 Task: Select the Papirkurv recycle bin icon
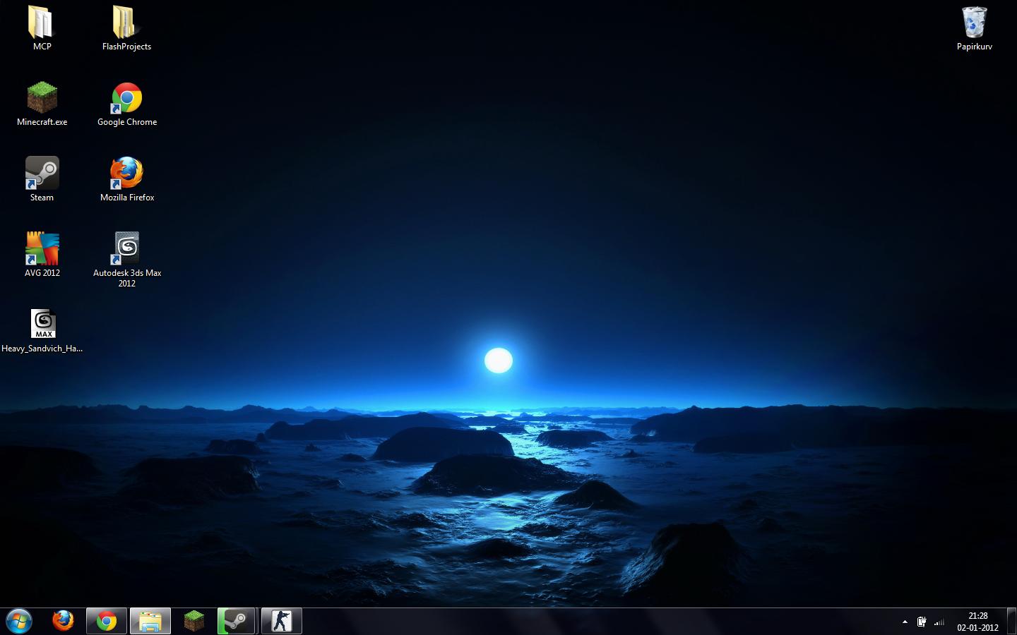tap(974, 23)
